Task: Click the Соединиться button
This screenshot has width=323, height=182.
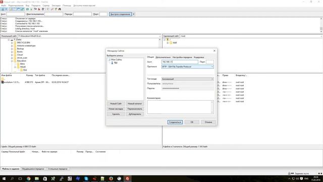Action: click(175, 122)
